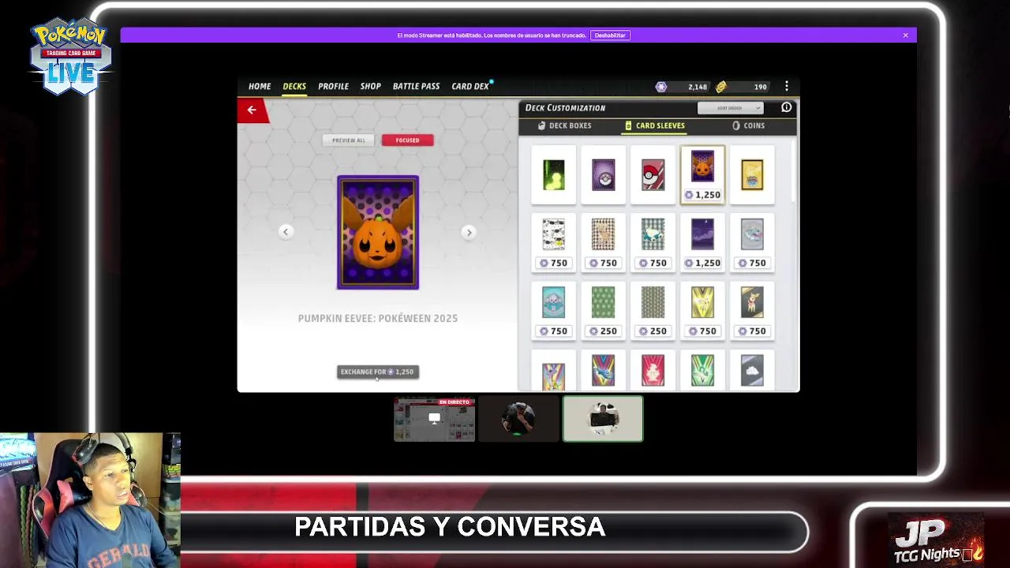Select the olive dotted 250 sleeve
This screenshot has width=1010, height=568.
coord(653,311)
